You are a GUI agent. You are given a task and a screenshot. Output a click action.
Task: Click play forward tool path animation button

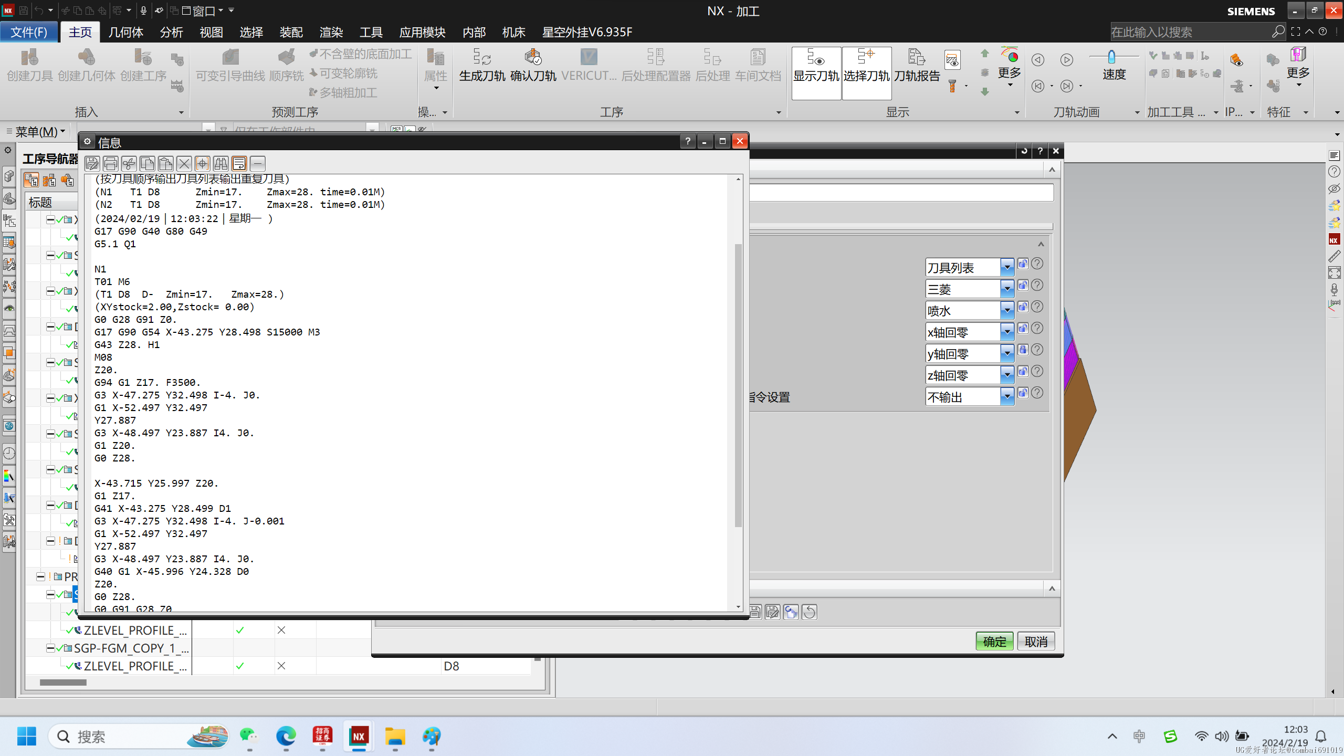[1066, 60]
